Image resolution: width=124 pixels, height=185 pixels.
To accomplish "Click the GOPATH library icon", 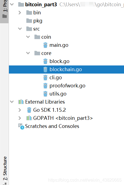I will [x=29, y=118].
